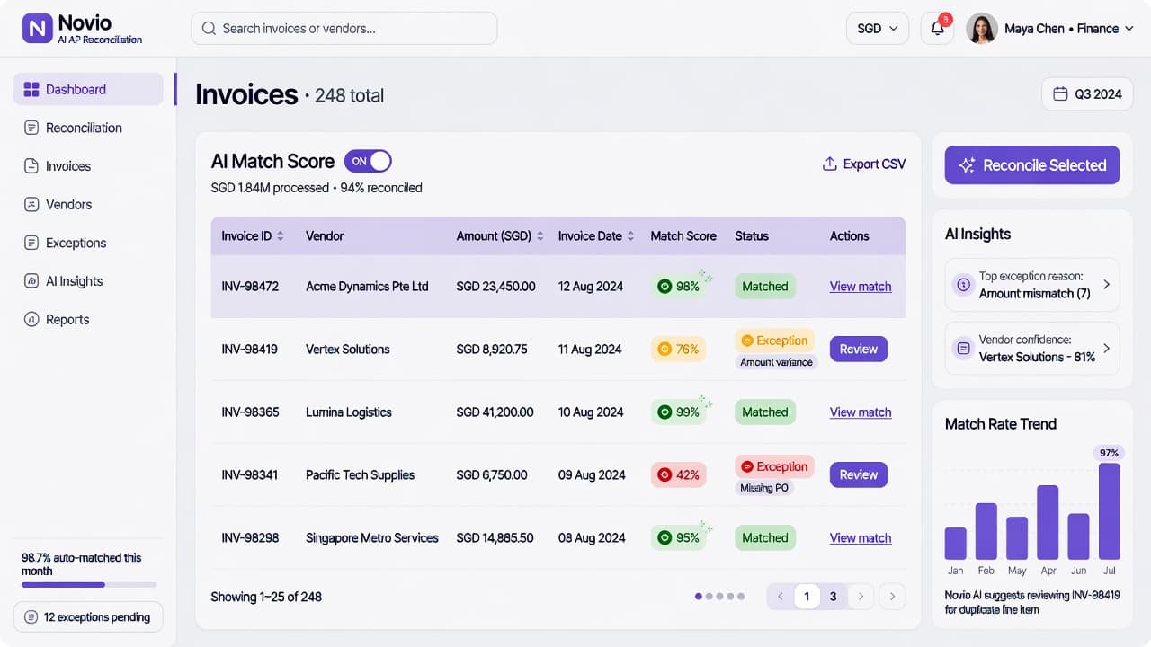
Task: Sort by Invoice Date column arrows
Action: click(630, 236)
